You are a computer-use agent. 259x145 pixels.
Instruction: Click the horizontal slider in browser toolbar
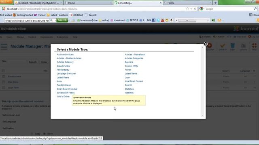pyautogui.click(x=187, y=21)
